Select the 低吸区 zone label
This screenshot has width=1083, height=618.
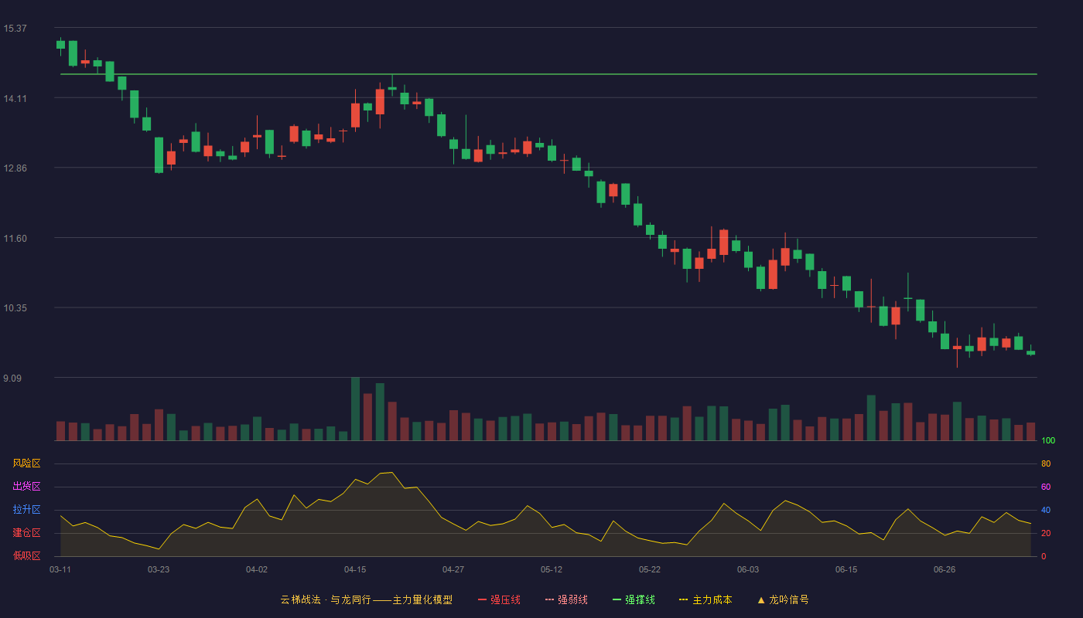tap(26, 555)
